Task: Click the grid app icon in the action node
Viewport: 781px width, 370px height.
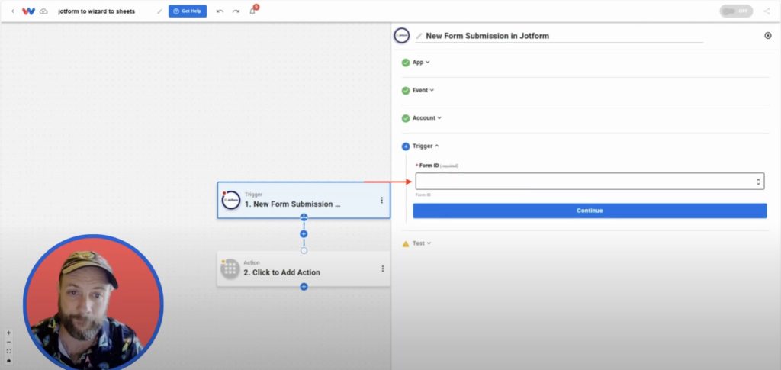Action: (x=230, y=269)
